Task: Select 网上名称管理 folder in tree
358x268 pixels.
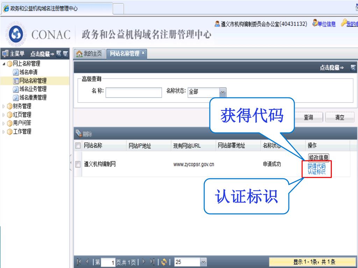Action: pos(27,64)
